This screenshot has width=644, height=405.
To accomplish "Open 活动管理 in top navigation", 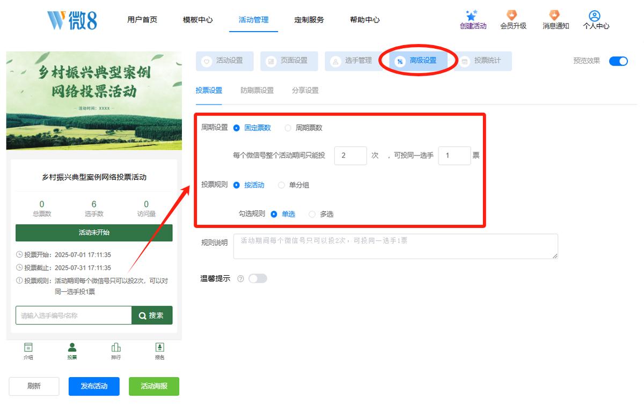I will [x=254, y=20].
